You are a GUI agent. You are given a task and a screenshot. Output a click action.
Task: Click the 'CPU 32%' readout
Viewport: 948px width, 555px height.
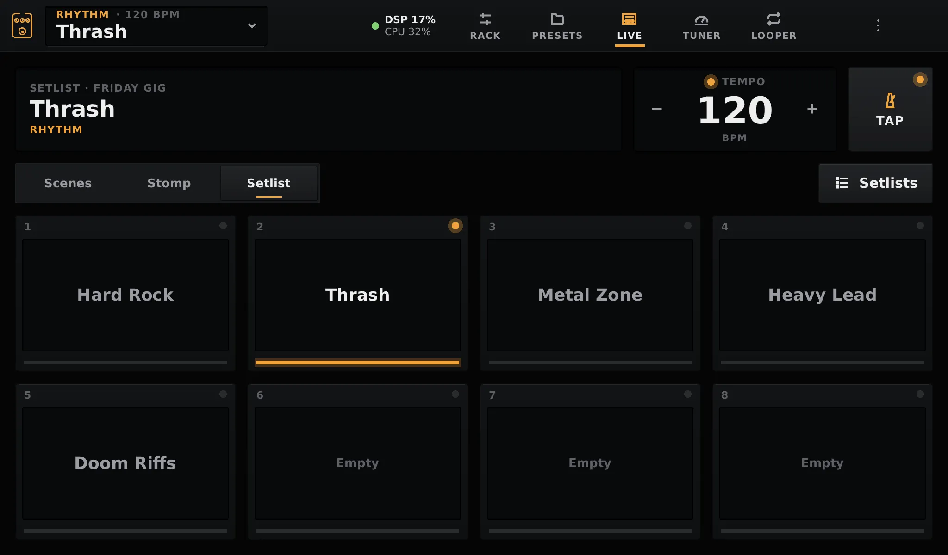pos(408,32)
